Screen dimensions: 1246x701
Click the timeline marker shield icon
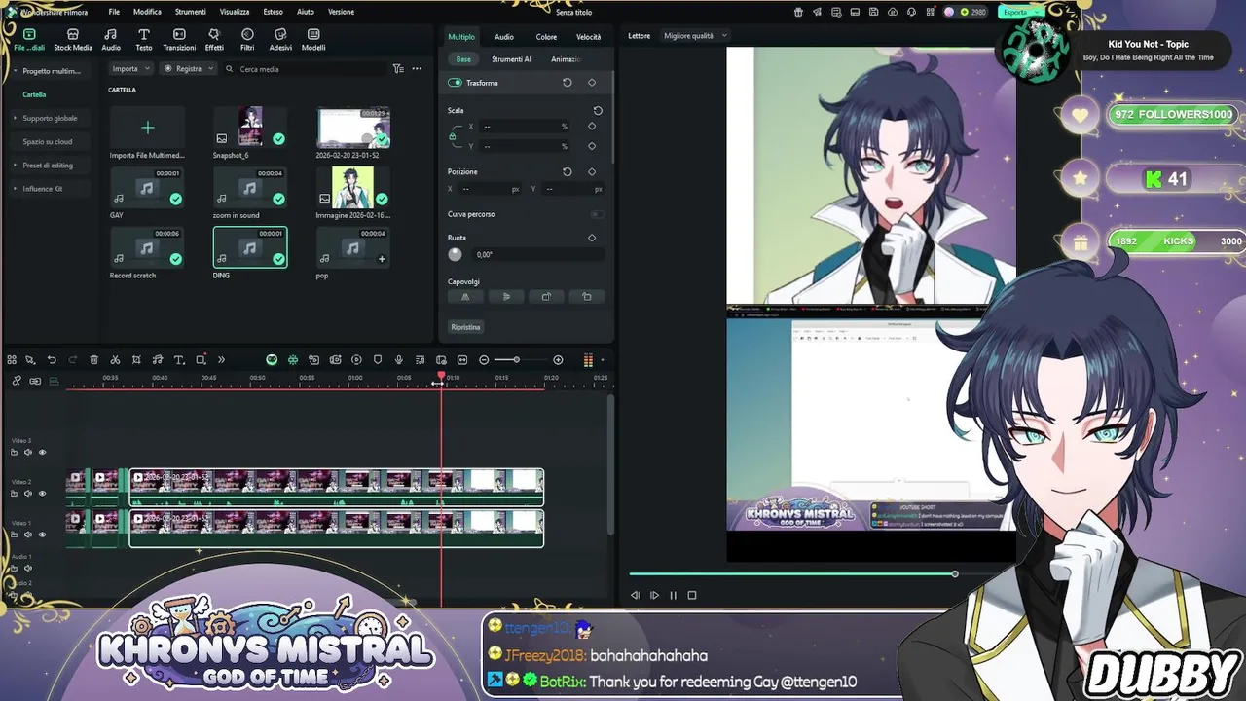(378, 360)
